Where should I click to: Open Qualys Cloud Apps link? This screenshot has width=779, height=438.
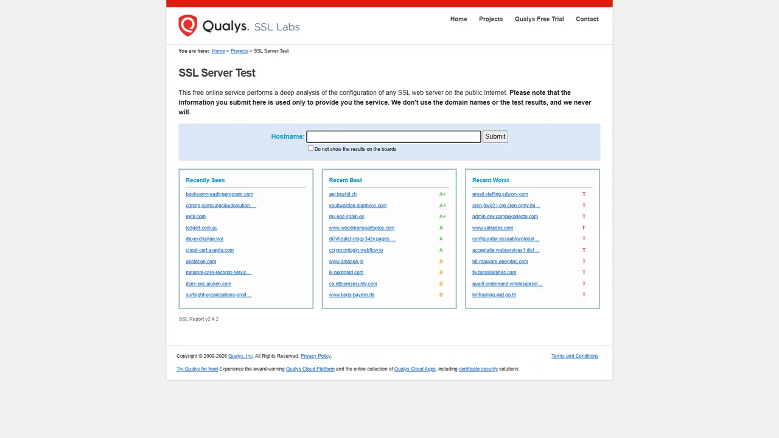pyautogui.click(x=414, y=369)
